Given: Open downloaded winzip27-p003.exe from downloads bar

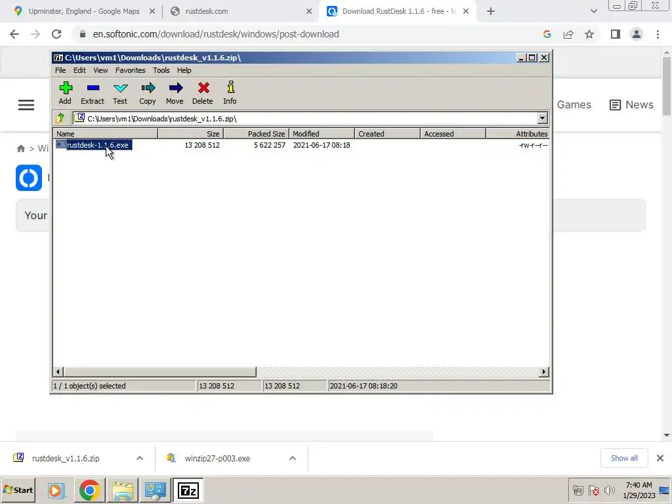Looking at the screenshot, I should point(217,458).
